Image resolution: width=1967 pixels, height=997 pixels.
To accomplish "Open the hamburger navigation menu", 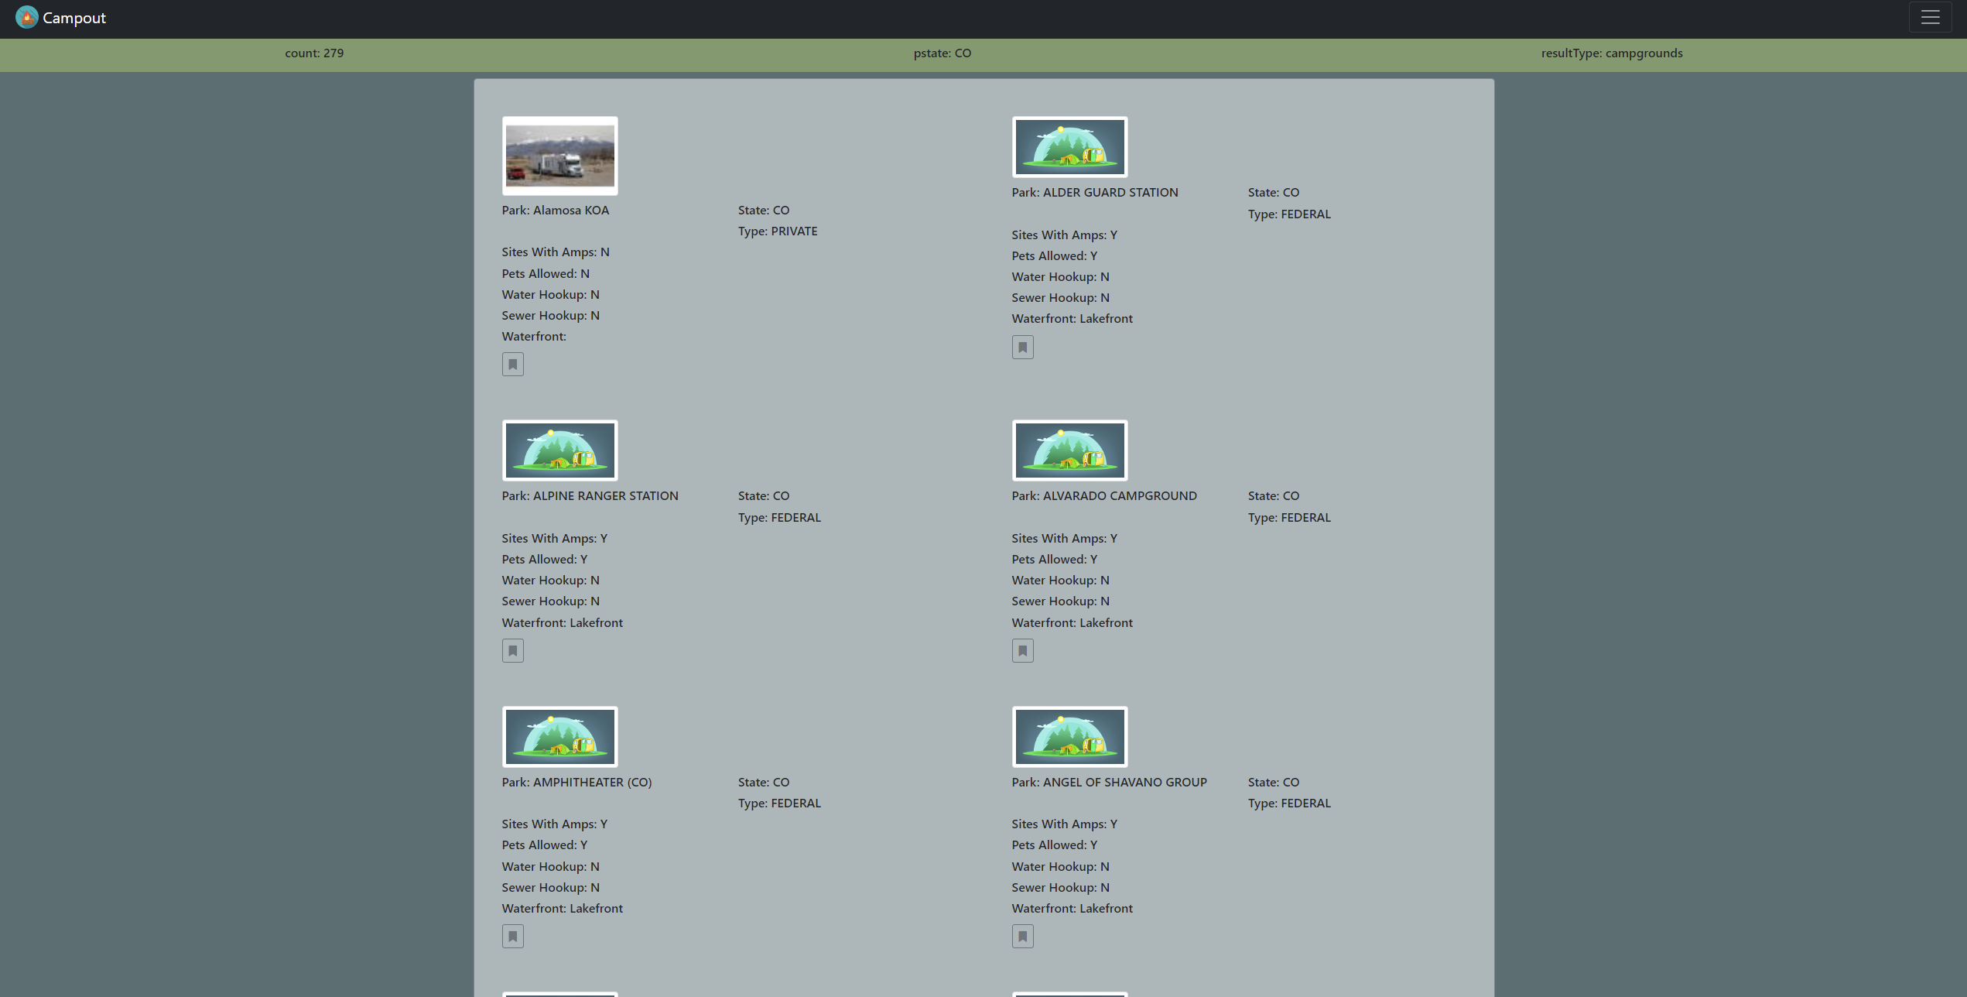I will tap(1930, 17).
